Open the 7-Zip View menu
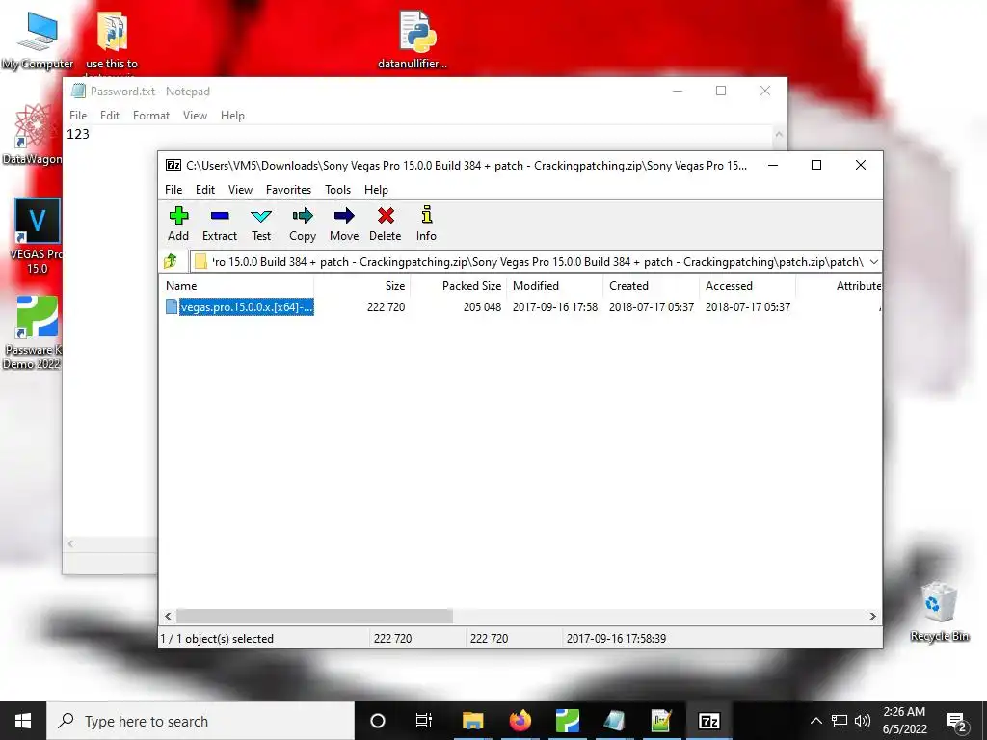The width and height of the screenshot is (987, 740). tap(240, 190)
